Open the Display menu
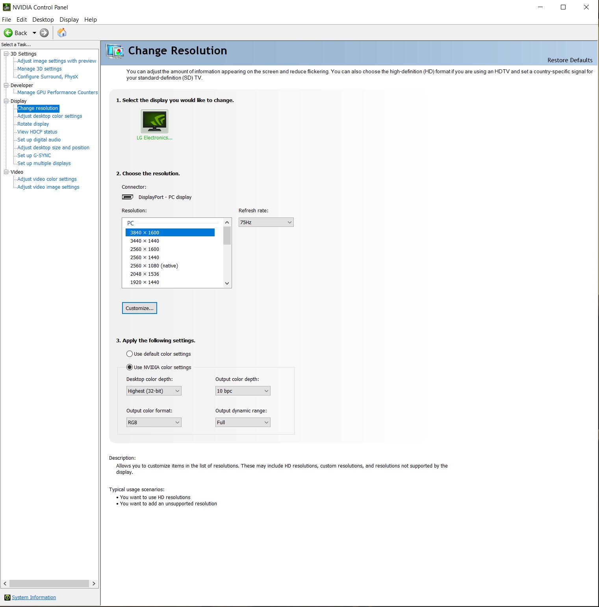The width and height of the screenshot is (599, 607). click(x=69, y=20)
